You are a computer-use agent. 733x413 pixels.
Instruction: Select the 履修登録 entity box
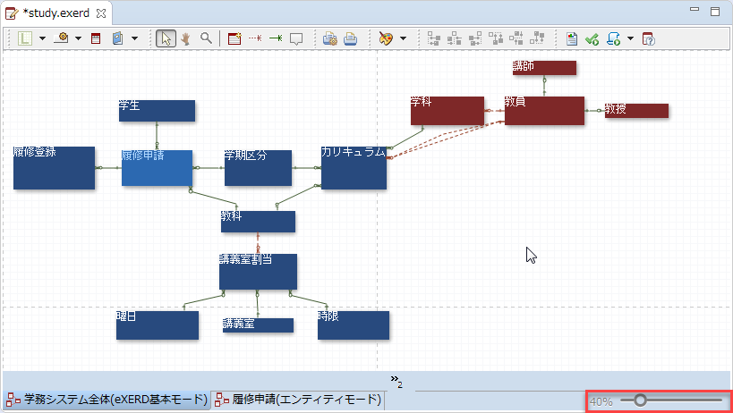pyautogui.click(x=55, y=168)
